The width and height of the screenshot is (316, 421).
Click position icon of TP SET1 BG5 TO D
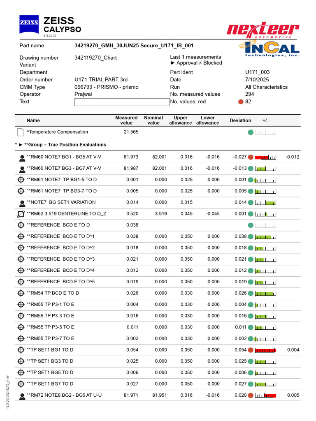21,372
